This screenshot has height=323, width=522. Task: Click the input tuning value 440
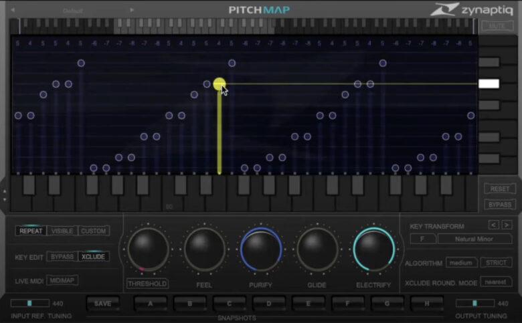tap(58, 304)
